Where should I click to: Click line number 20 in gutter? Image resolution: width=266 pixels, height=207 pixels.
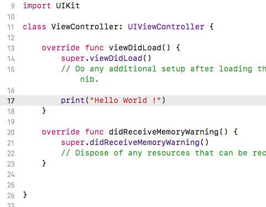11,132
